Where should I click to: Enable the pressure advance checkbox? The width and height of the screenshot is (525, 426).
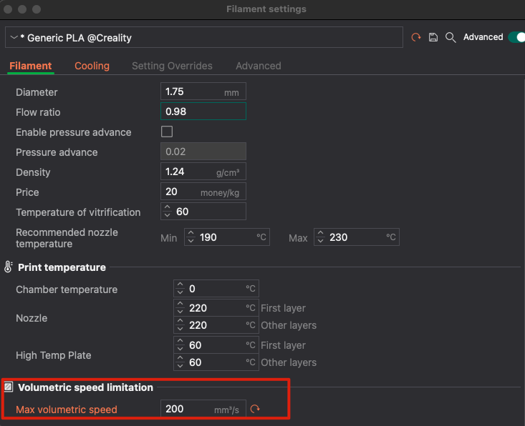click(x=167, y=132)
